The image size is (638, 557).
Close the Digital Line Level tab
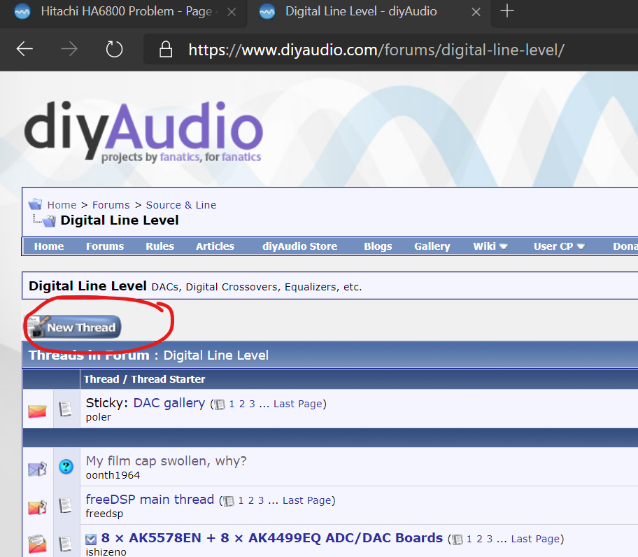click(476, 12)
